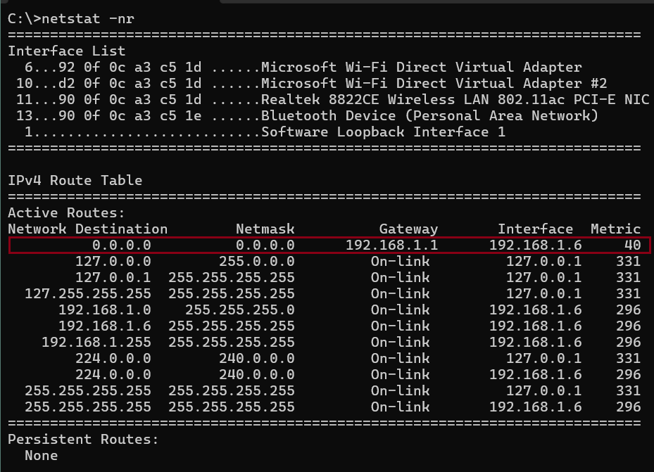This screenshot has height=472, width=654.
Task: Click the 127.255.255.255 destination entry
Action: coord(87,293)
